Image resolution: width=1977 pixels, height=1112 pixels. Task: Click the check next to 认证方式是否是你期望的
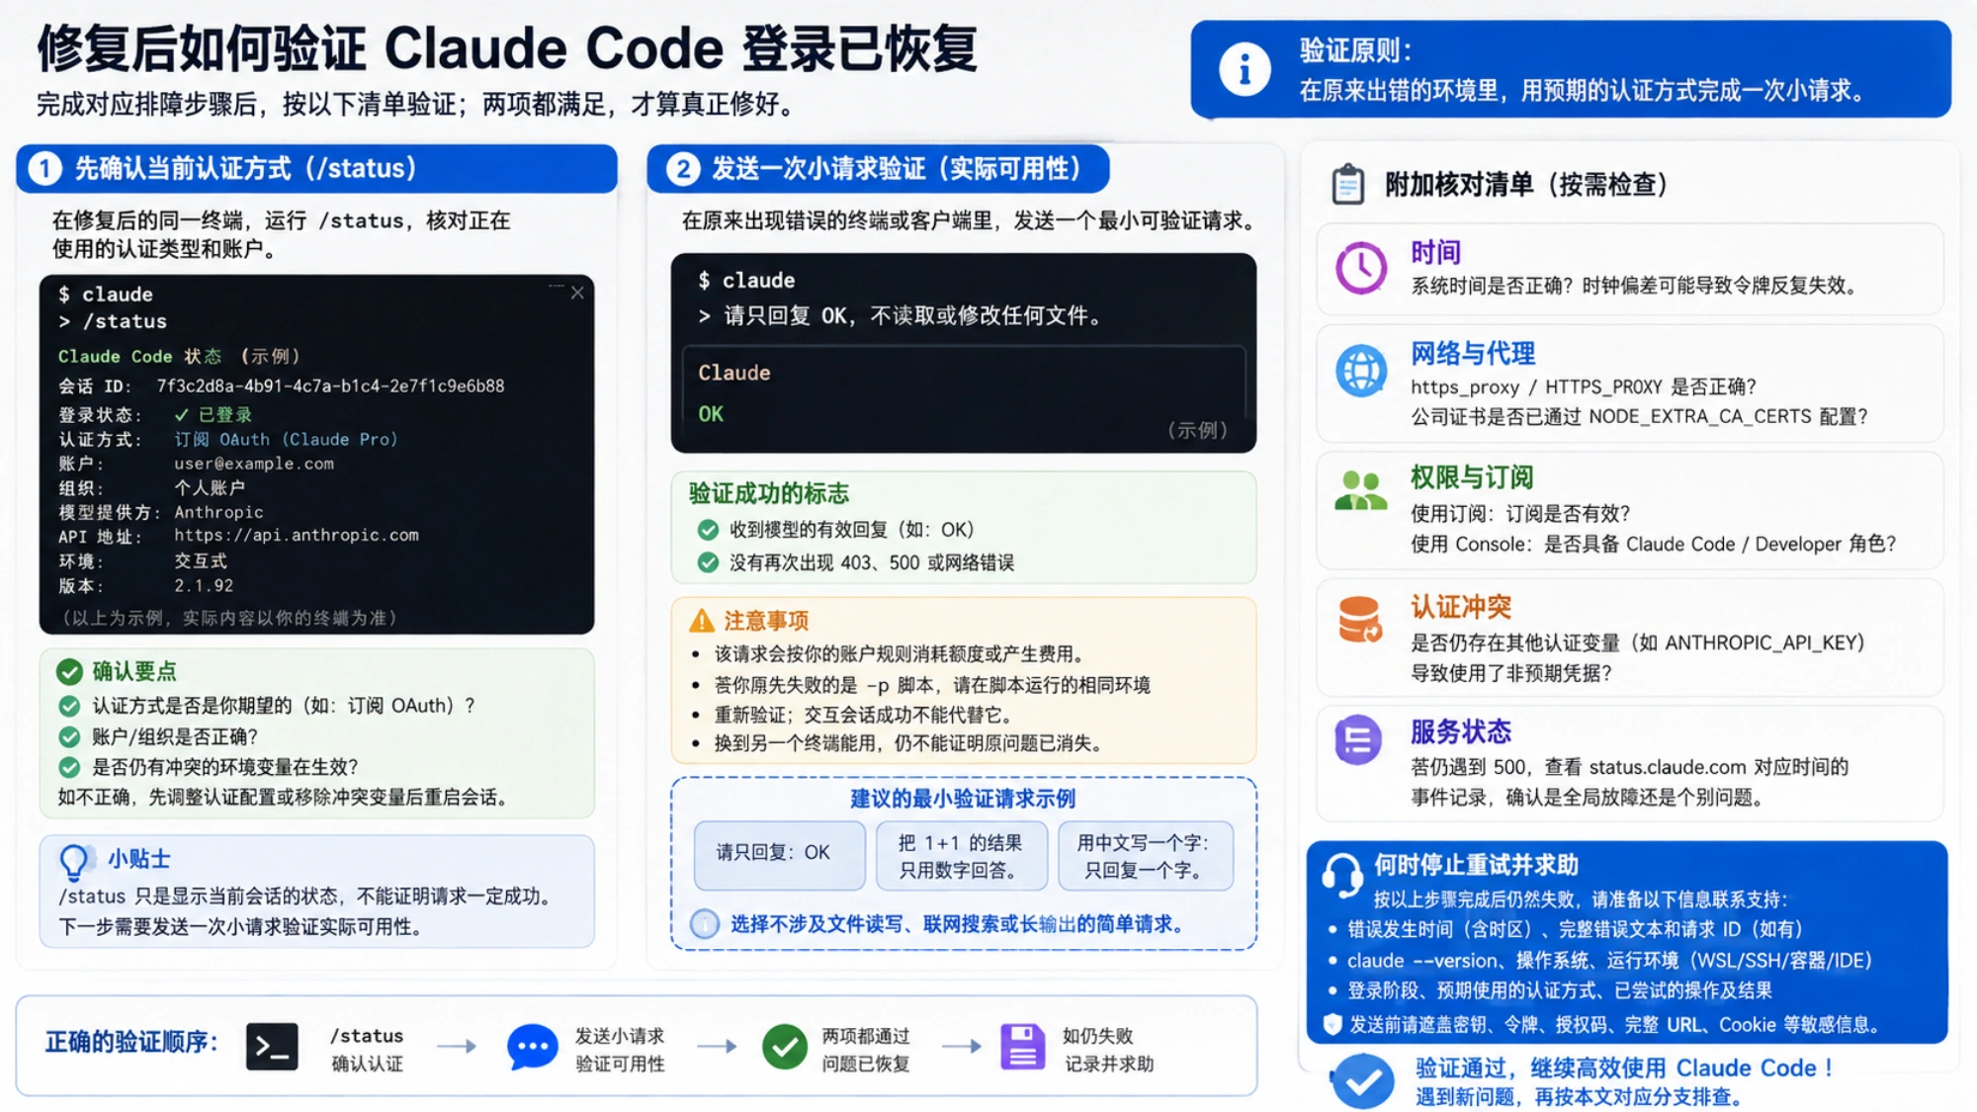click(69, 706)
